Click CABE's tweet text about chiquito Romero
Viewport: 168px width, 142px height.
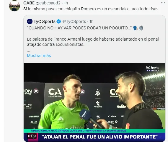[x=91, y=9]
